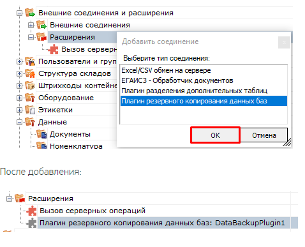
Task: Click the gray puzzle icon of DataBackupPlugin1
Action: click(x=32, y=223)
